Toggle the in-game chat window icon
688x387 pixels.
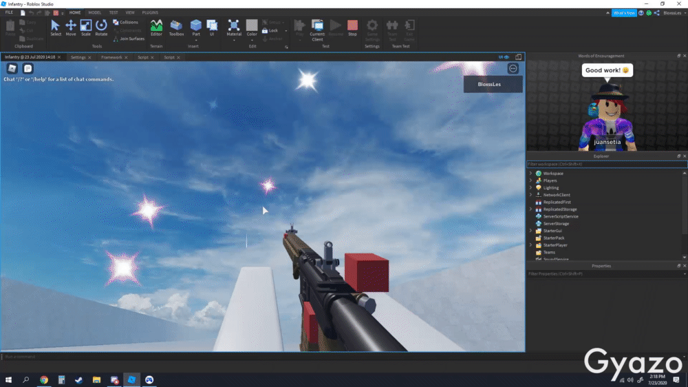28,69
